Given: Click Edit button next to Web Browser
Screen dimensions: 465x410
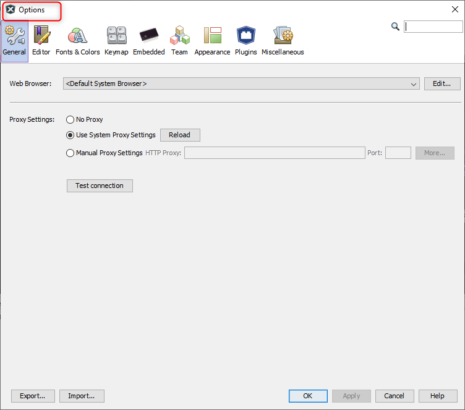Looking at the screenshot, I should click(442, 83).
